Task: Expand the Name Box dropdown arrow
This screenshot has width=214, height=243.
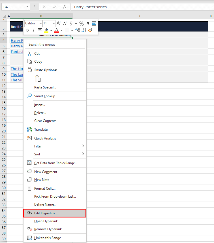Action: pos(27,7)
